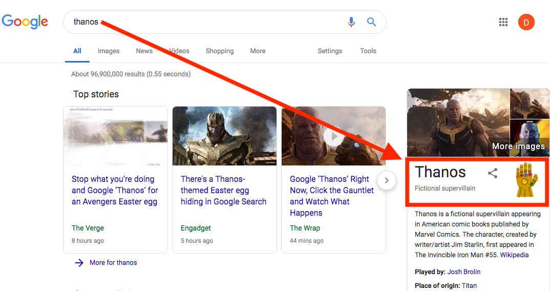Open the Settings menu

(330, 51)
